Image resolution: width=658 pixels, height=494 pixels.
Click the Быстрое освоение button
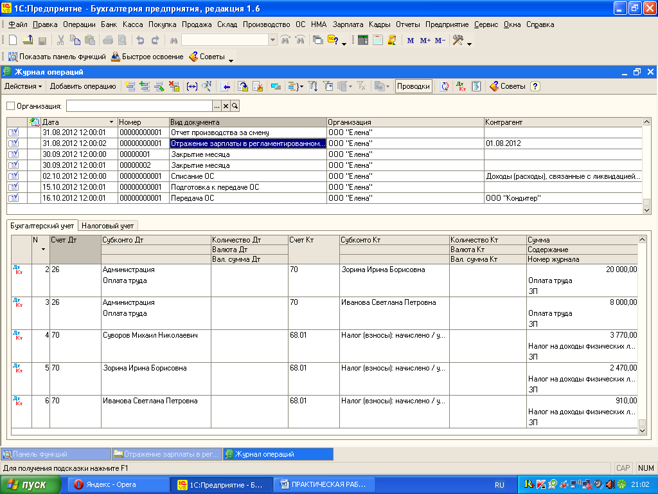click(147, 57)
